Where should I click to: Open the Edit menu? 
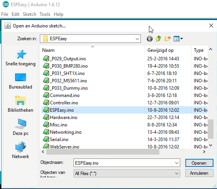pos(15,14)
